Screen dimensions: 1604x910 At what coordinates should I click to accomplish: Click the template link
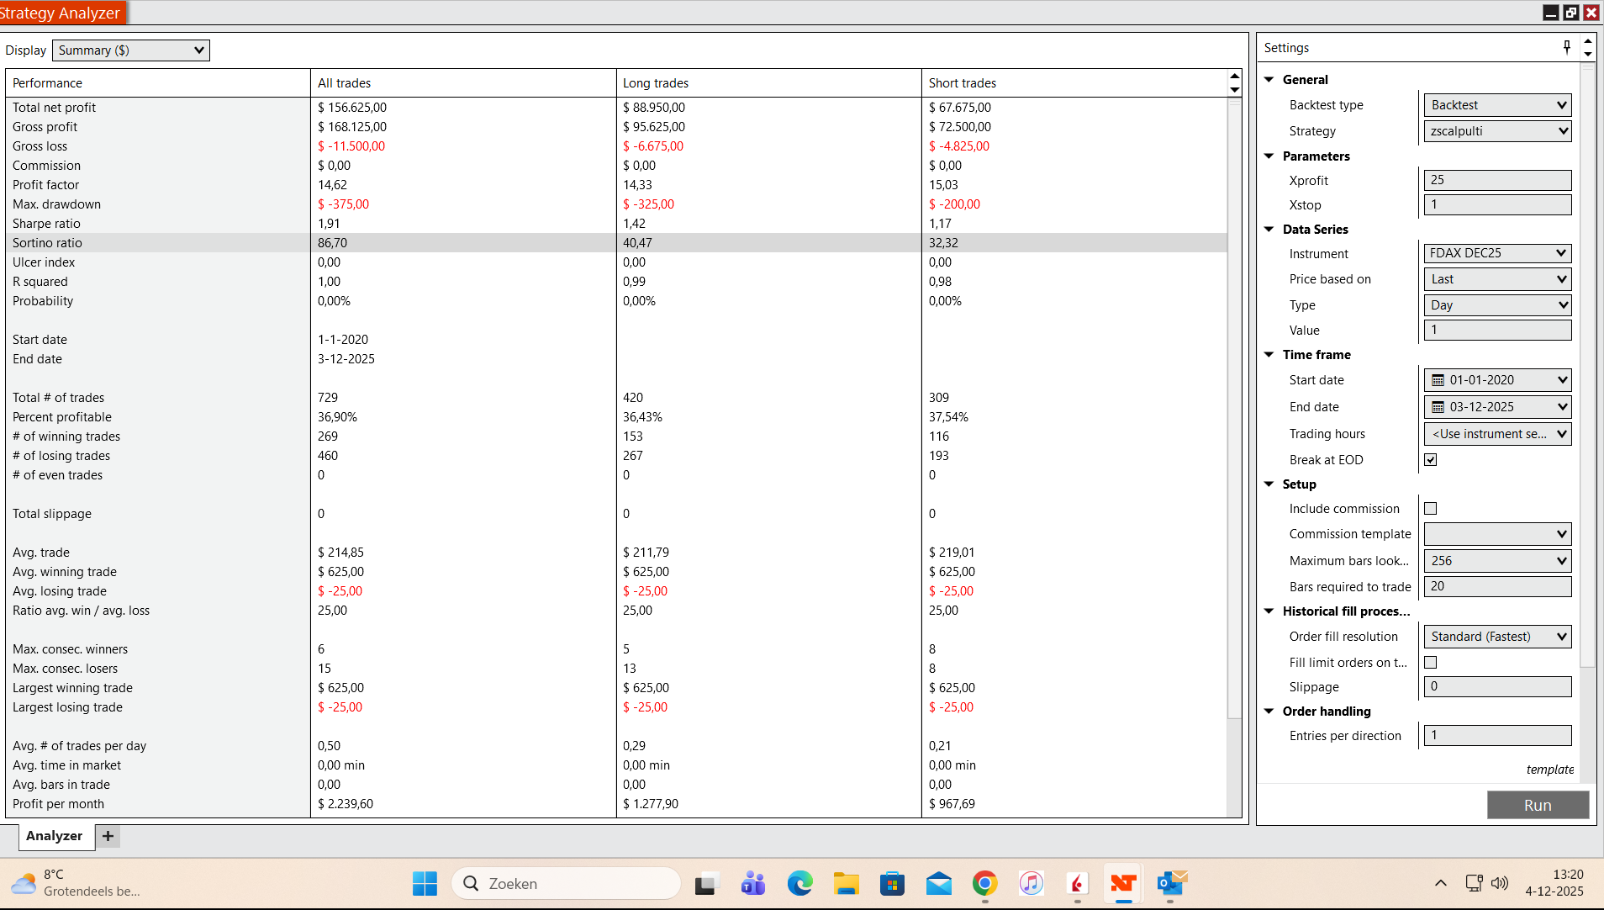[x=1549, y=770]
